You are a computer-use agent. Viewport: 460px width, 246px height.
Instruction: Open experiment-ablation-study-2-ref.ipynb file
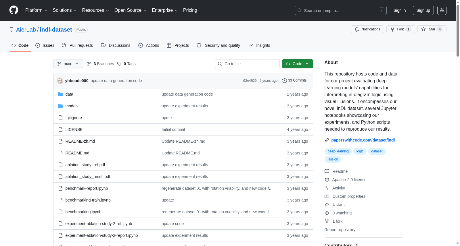pos(99,224)
